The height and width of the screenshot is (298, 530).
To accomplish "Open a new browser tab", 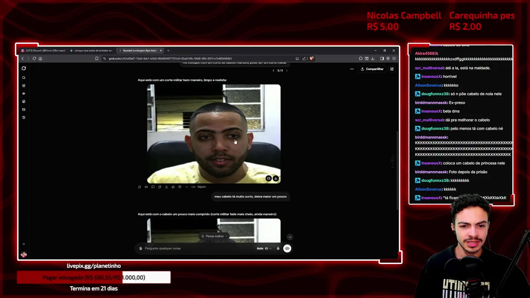I will point(168,50).
